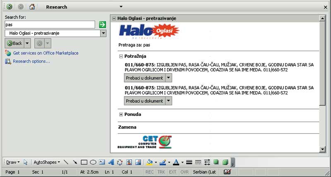Image resolution: width=331 pixels, height=177 pixels.
Task: Insert a Text Box with the toolbar icon
Action: (102, 162)
